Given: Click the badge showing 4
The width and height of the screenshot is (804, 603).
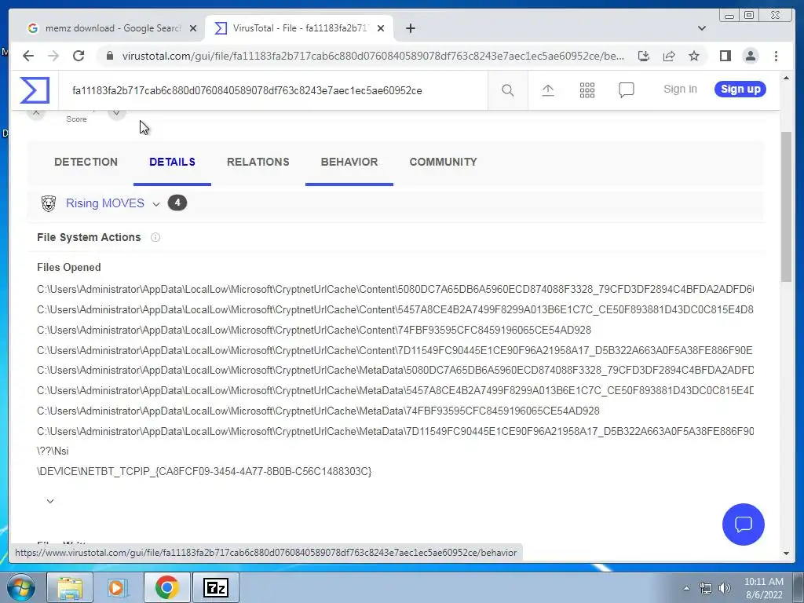Looking at the screenshot, I should pyautogui.click(x=177, y=203).
